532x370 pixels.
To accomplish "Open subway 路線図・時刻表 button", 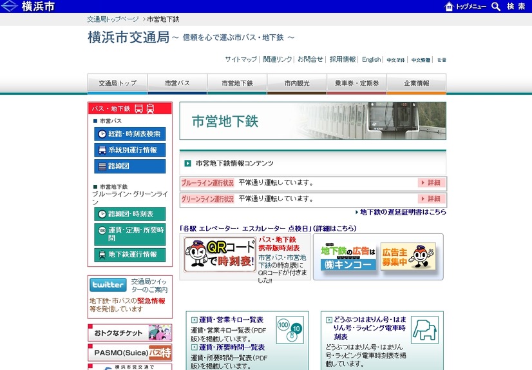I will point(130,214).
